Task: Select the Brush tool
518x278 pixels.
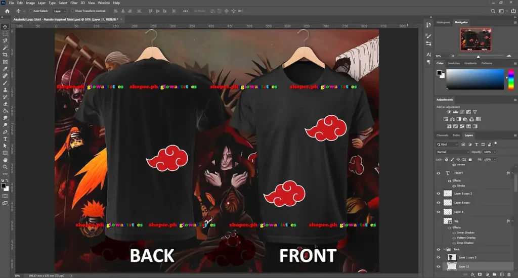Action: [5, 83]
